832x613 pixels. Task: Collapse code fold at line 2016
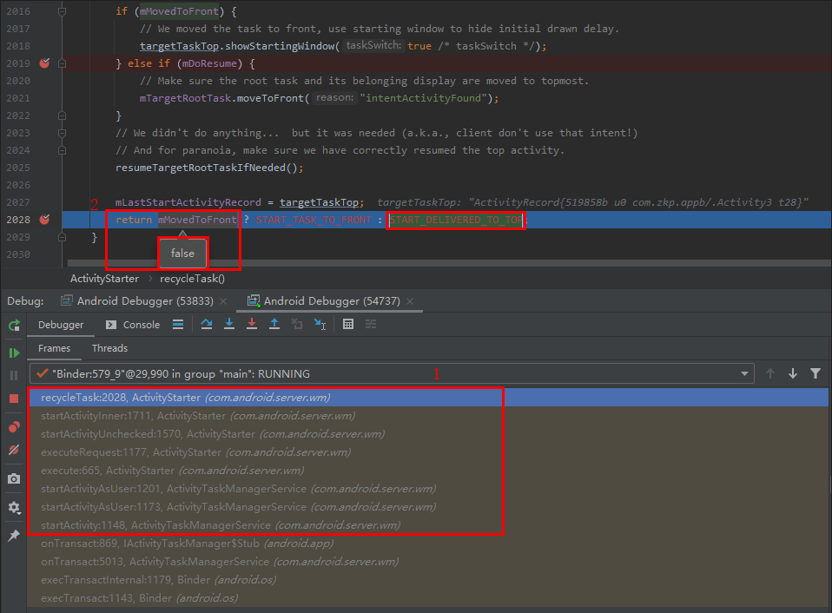62,11
